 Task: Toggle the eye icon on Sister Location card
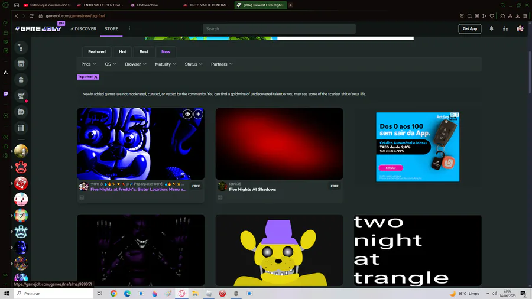click(187, 114)
